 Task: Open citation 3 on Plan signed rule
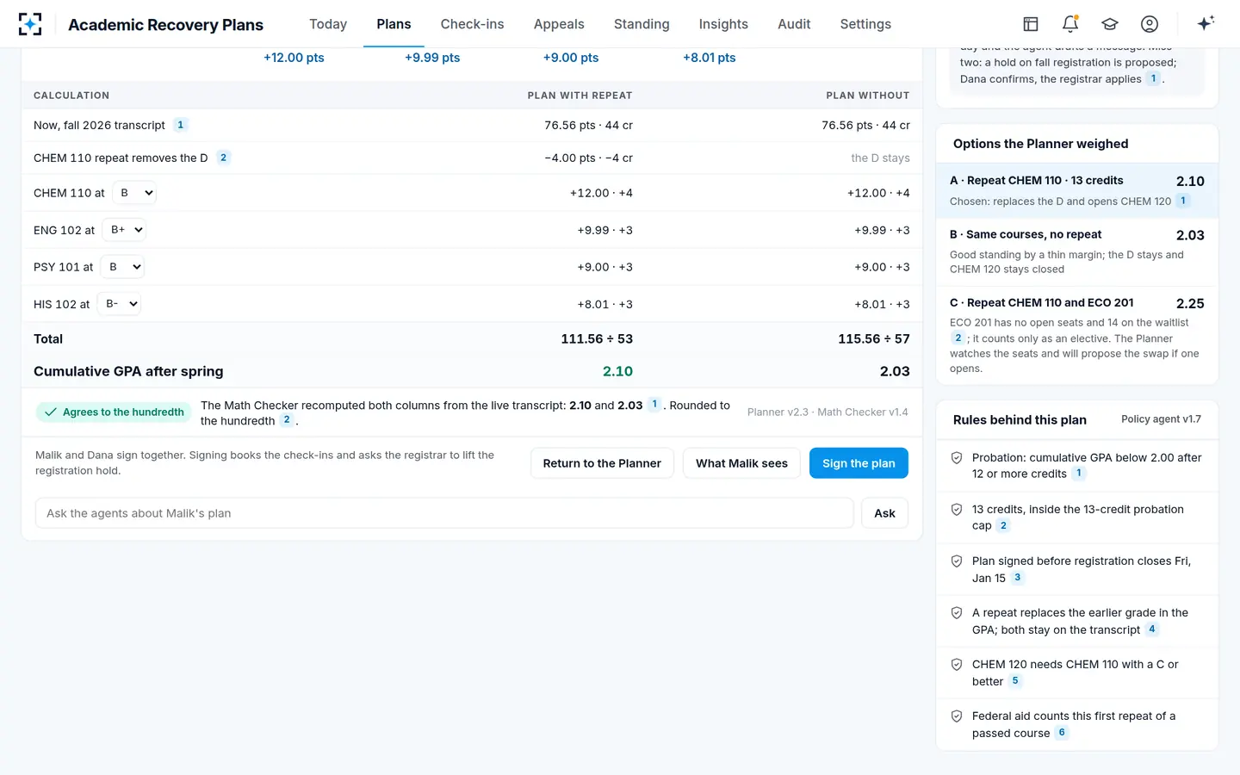point(1017,578)
